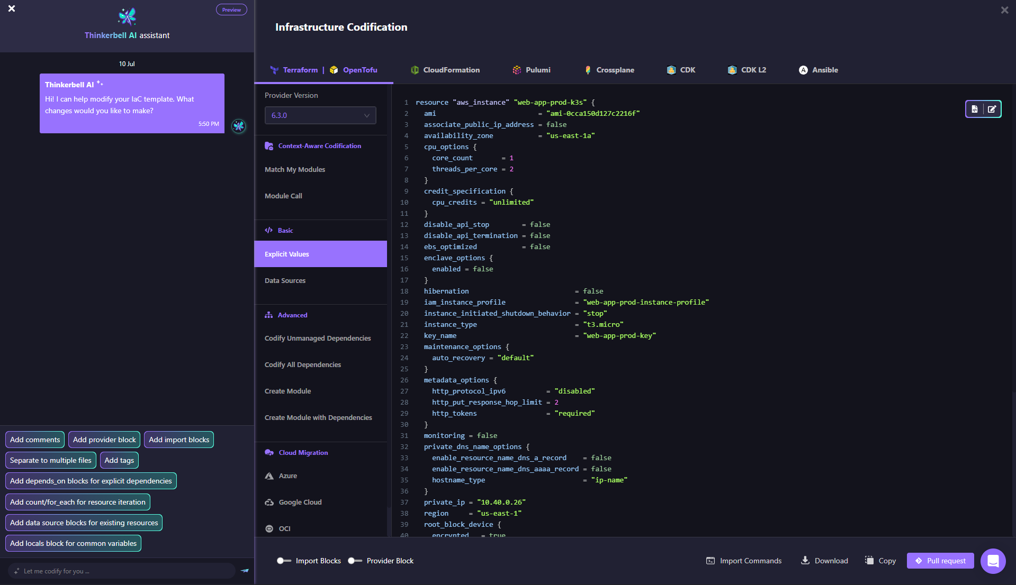
Task: Download the generated code
Action: point(824,561)
